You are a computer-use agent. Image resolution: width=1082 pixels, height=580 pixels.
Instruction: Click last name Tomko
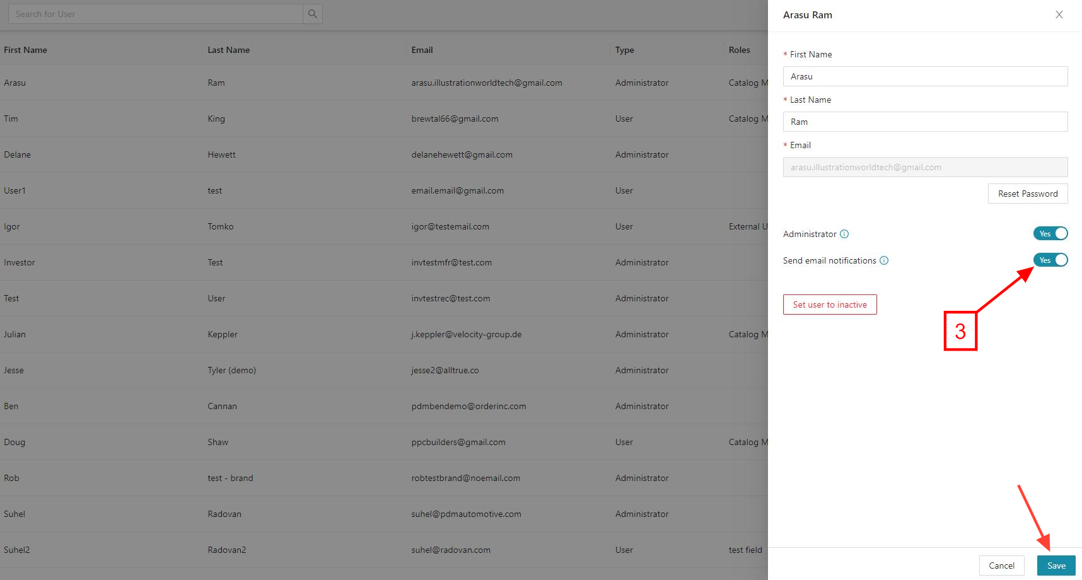pos(221,226)
